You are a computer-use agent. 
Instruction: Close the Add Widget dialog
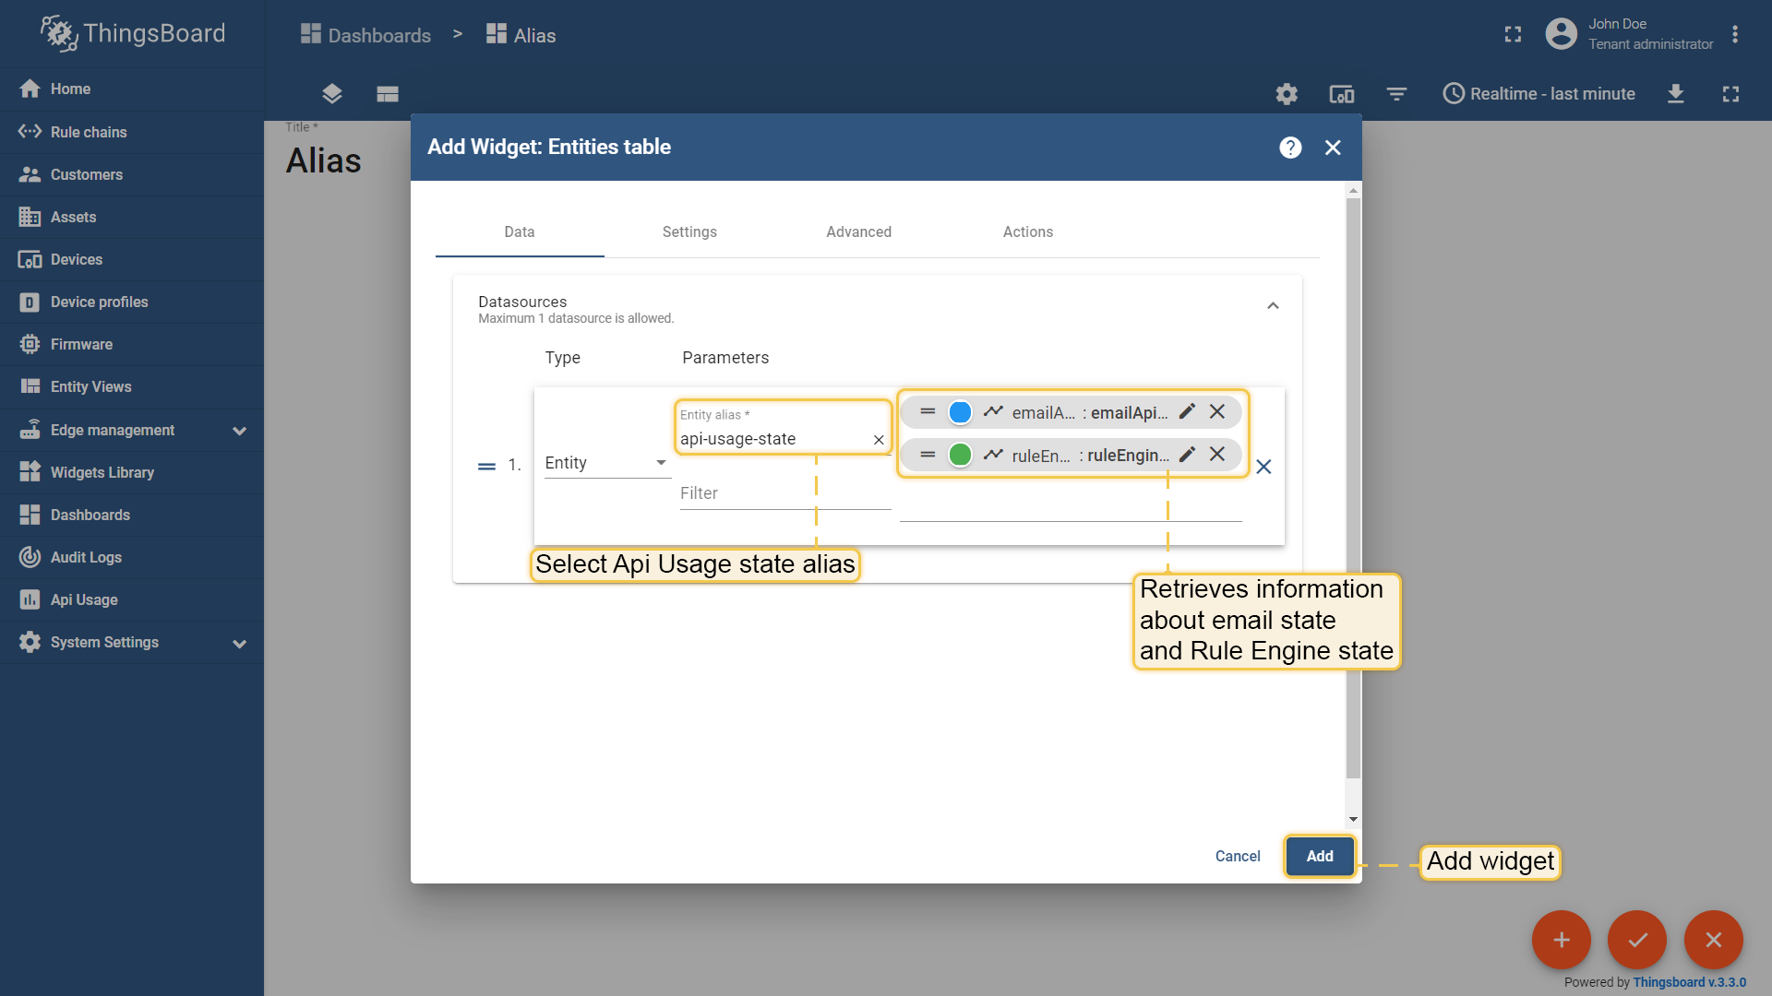tap(1333, 148)
